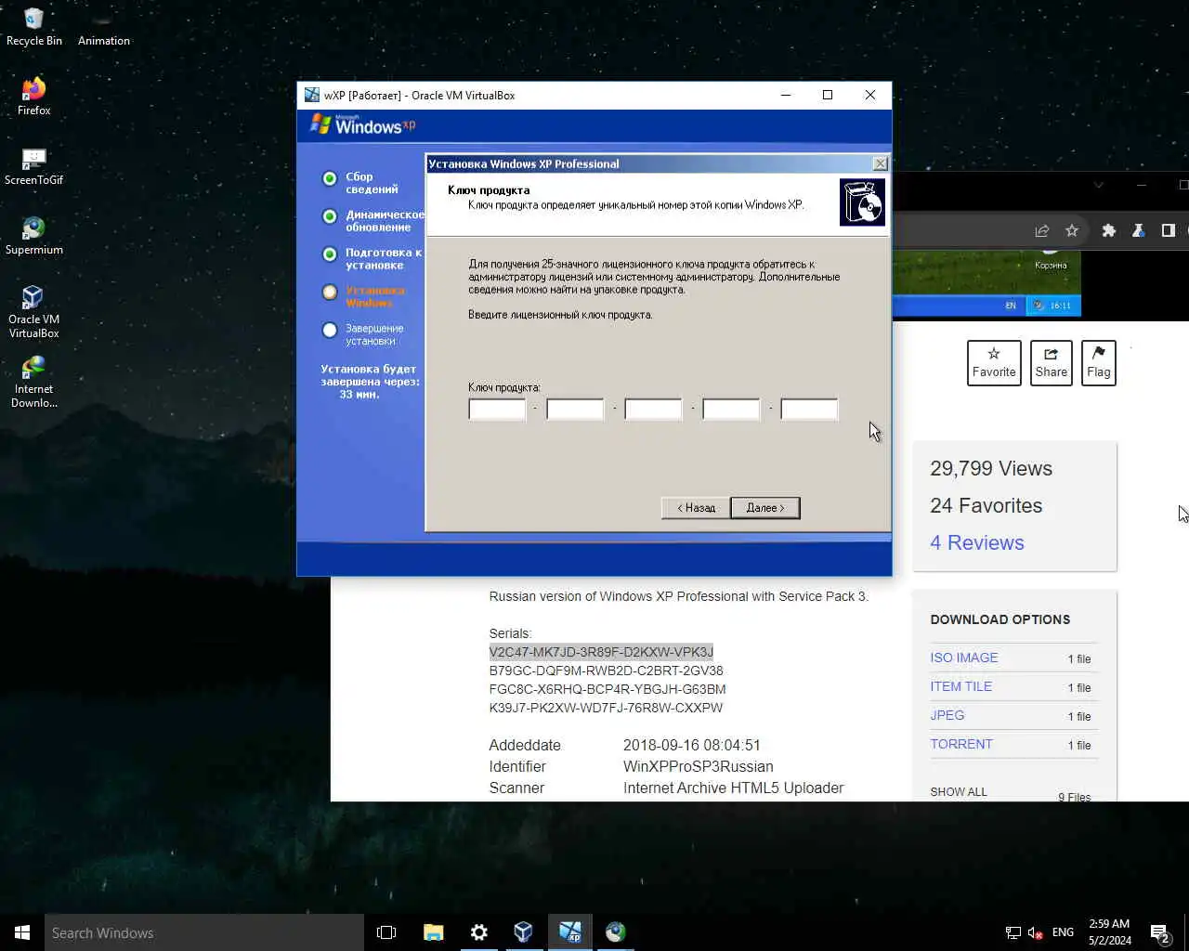Click the Flag button on archive page
Screen dimensions: 1189x951
click(x=1099, y=362)
